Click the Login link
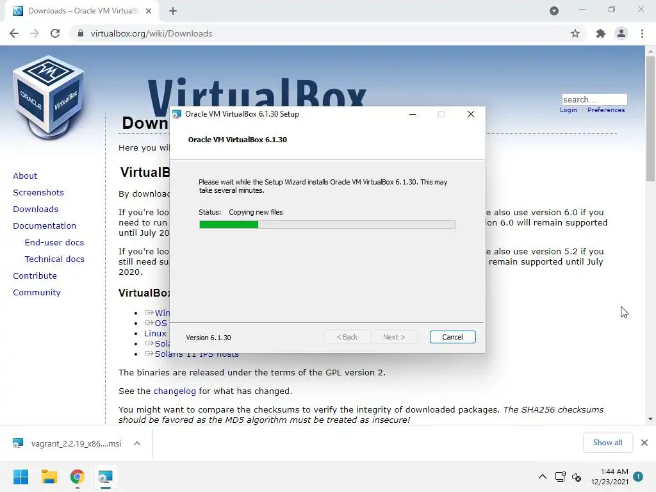Image resolution: width=656 pixels, height=492 pixels. [568, 110]
